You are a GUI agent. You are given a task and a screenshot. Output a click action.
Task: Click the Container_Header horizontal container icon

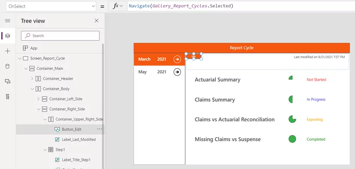pyautogui.click(x=38, y=79)
